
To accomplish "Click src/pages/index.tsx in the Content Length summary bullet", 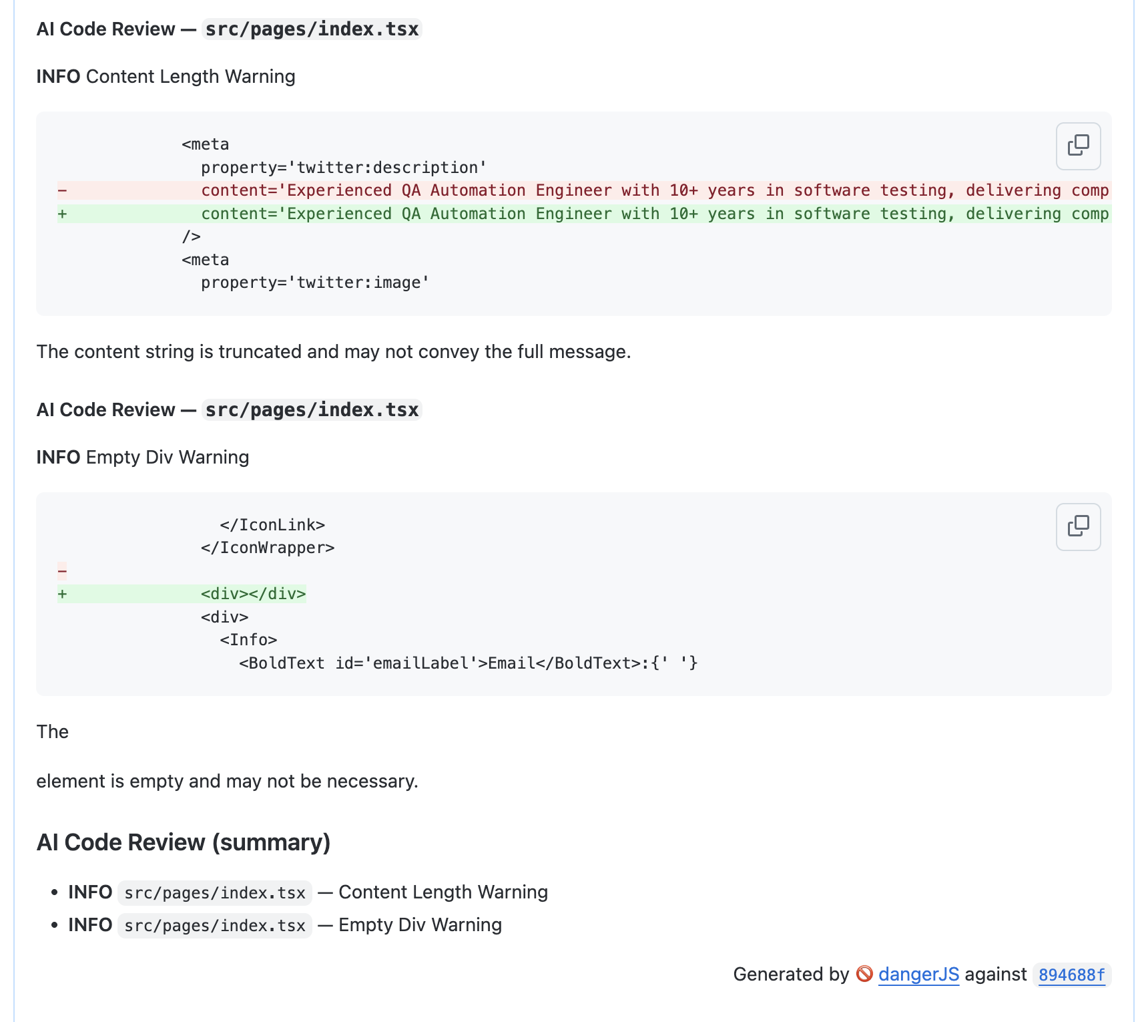I will pos(215,892).
